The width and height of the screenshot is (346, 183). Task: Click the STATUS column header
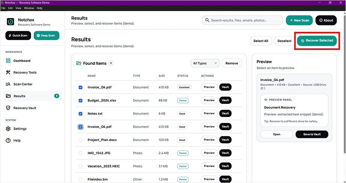point(183,76)
